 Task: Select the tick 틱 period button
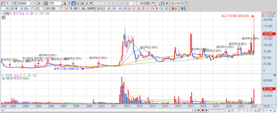coord(91,3)
